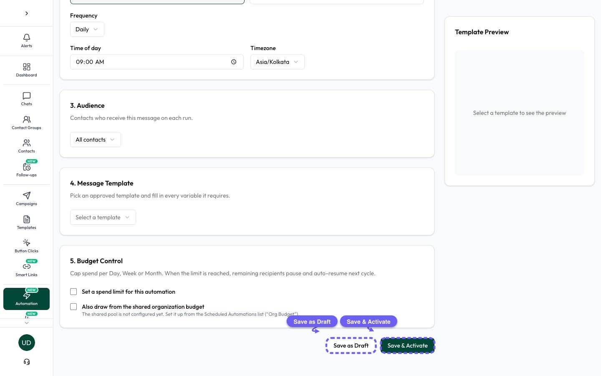Open Contacts in the sidebar
Image resolution: width=601 pixels, height=376 pixels.
tap(26, 146)
